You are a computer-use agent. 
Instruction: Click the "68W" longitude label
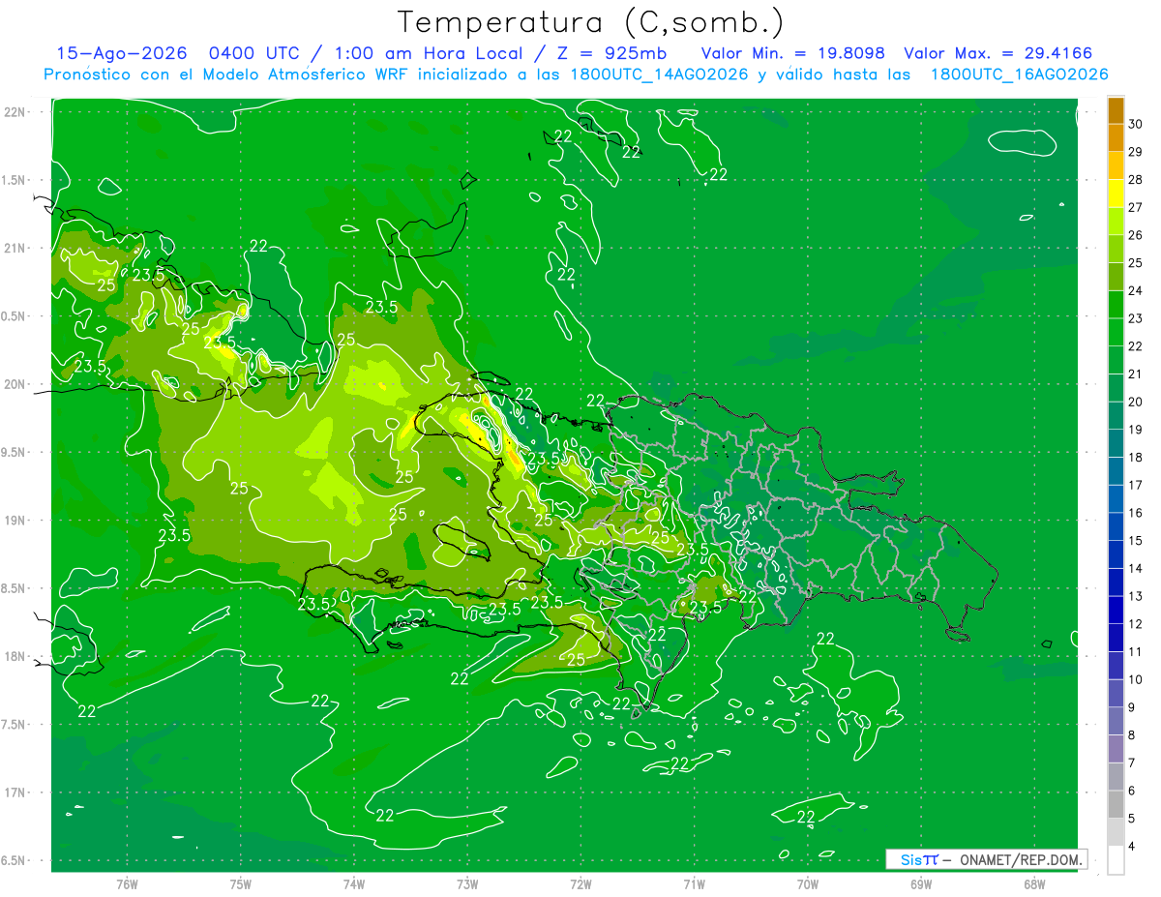click(x=1033, y=884)
